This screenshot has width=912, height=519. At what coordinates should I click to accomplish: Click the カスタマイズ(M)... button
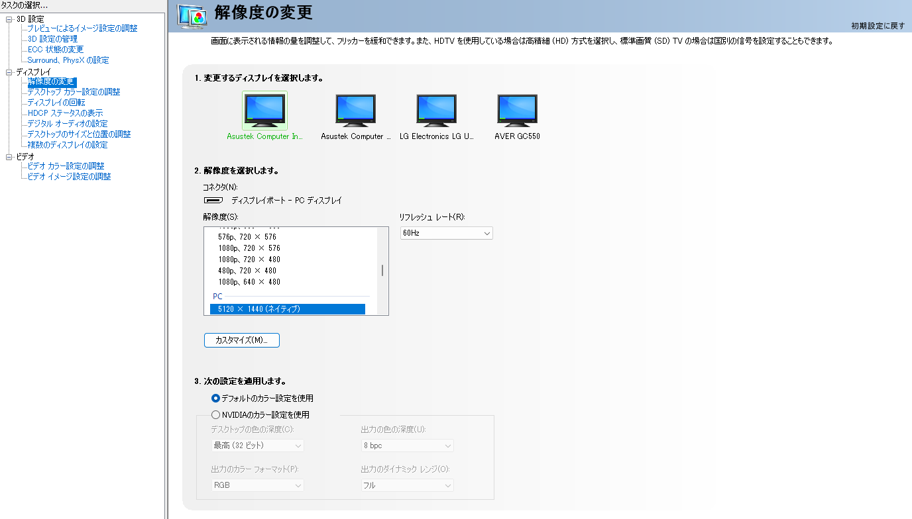242,340
